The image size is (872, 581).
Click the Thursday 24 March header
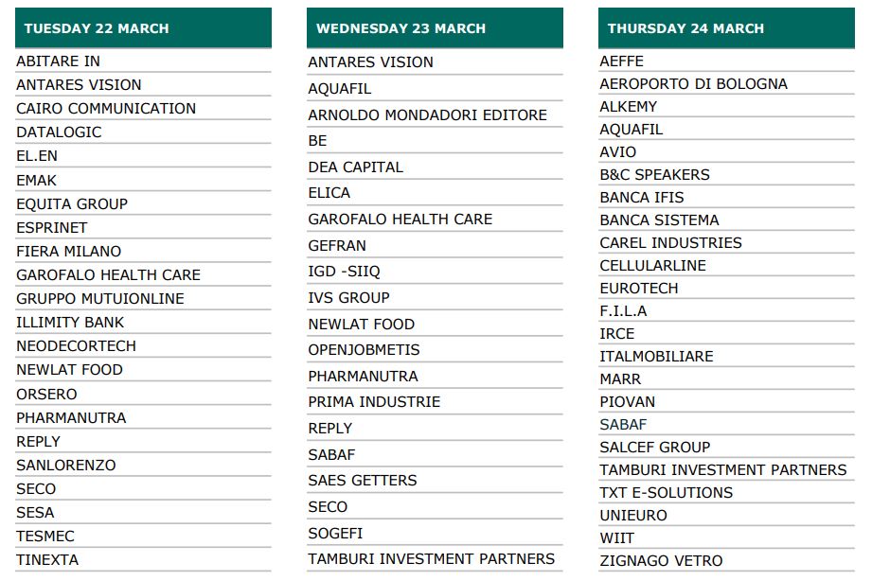click(x=685, y=28)
